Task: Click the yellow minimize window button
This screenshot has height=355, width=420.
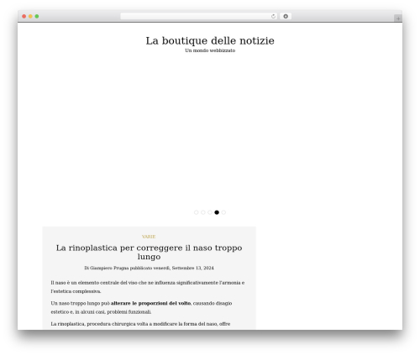Action: coord(30,16)
